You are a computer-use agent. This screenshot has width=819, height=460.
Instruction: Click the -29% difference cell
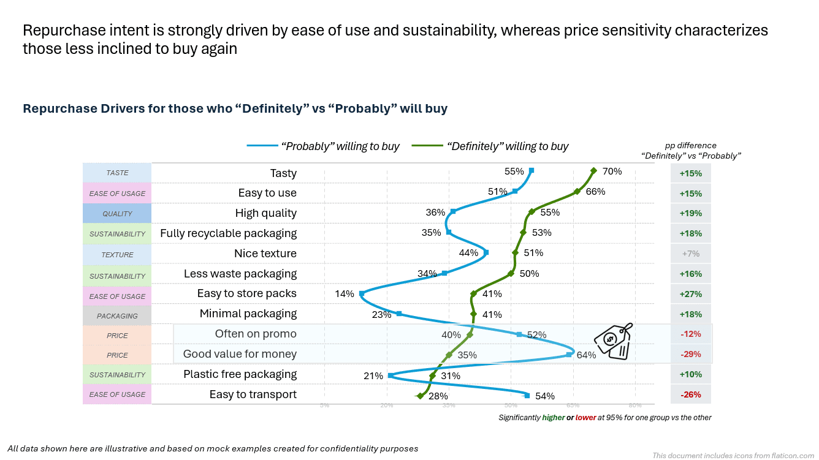[690, 355]
